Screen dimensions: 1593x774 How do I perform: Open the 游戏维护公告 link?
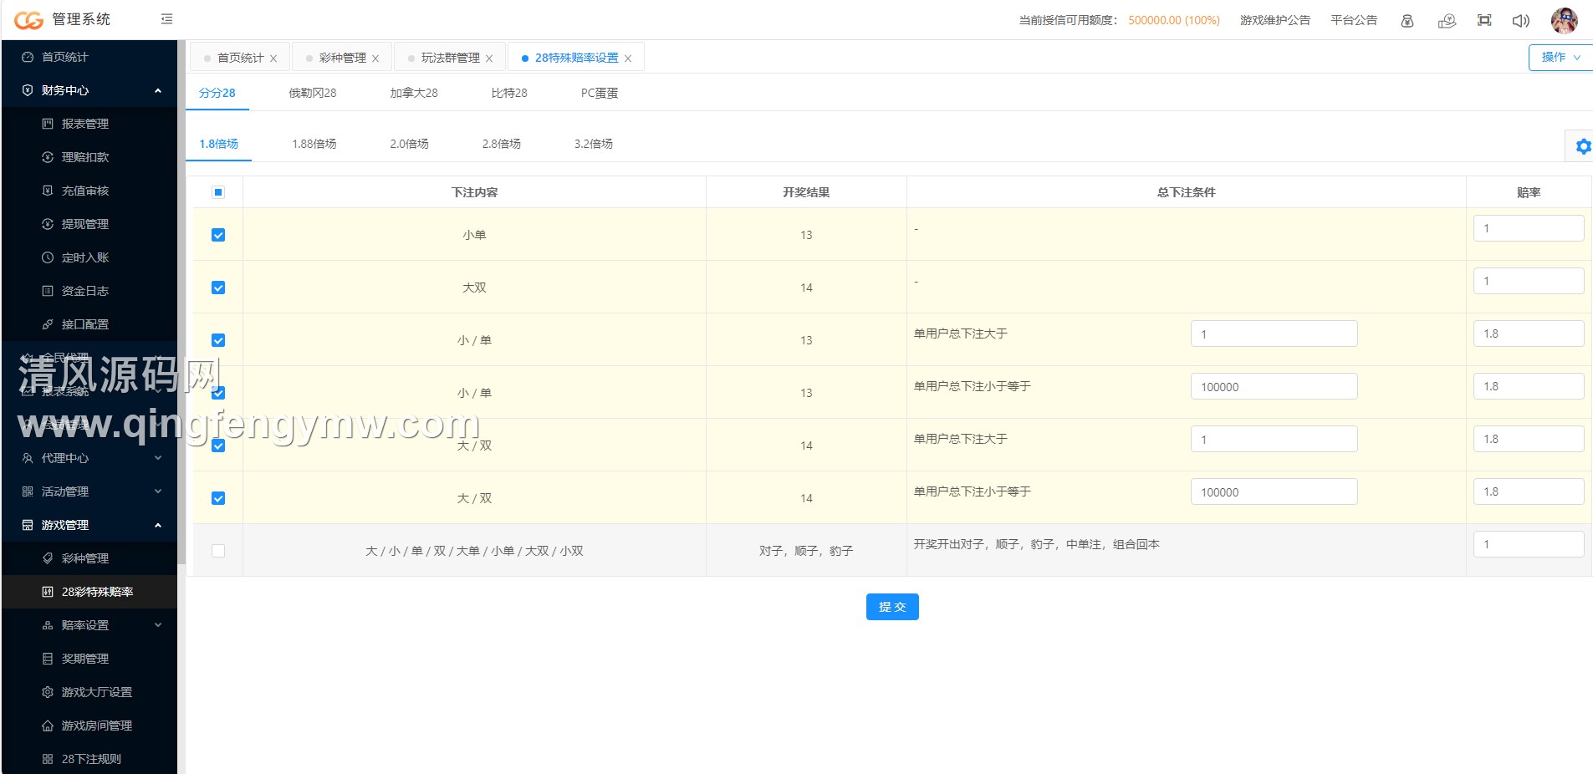[1274, 20]
